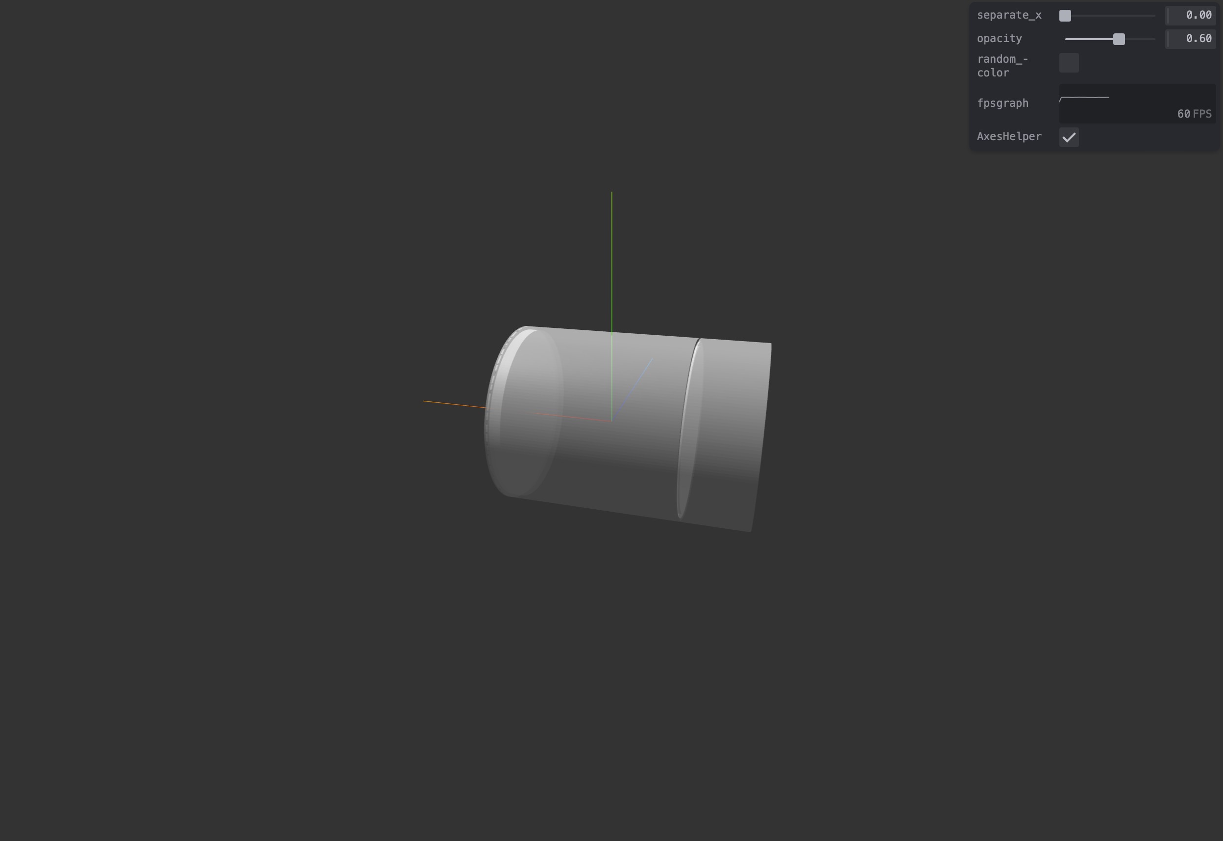This screenshot has height=841, width=1223.
Task: Click the opacity slider handle
Action: pyautogui.click(x=1119, y=39)
